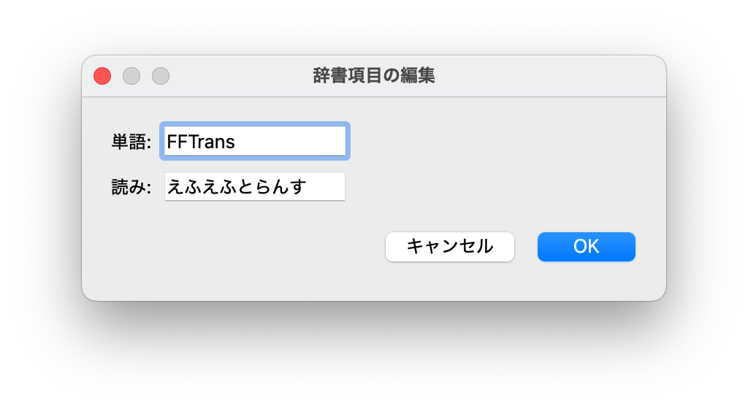Viewport: 748px width, 409px height.
Task: Click the 読み: label
Action: click(x=131, y=188)
